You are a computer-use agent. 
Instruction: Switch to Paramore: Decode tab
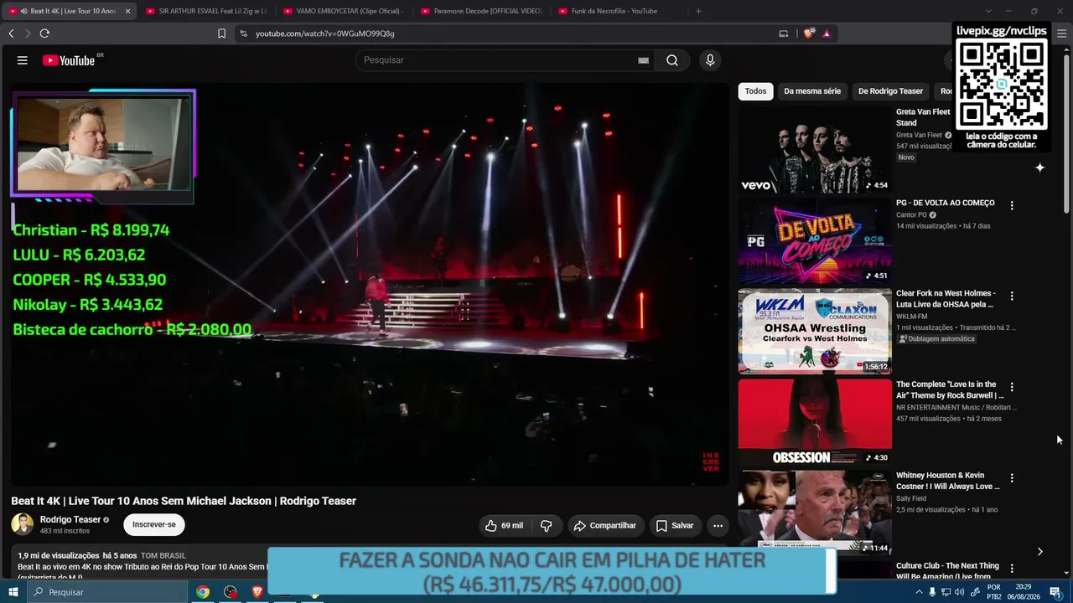click(x=481, y=11)
